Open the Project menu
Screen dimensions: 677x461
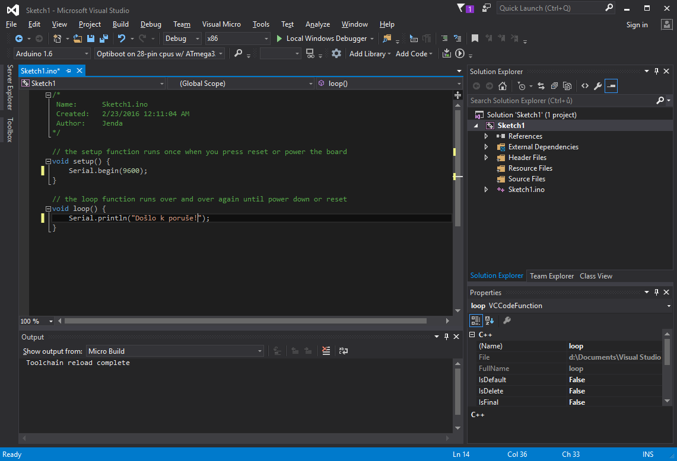pyautogui.click(x=90, y=24)
